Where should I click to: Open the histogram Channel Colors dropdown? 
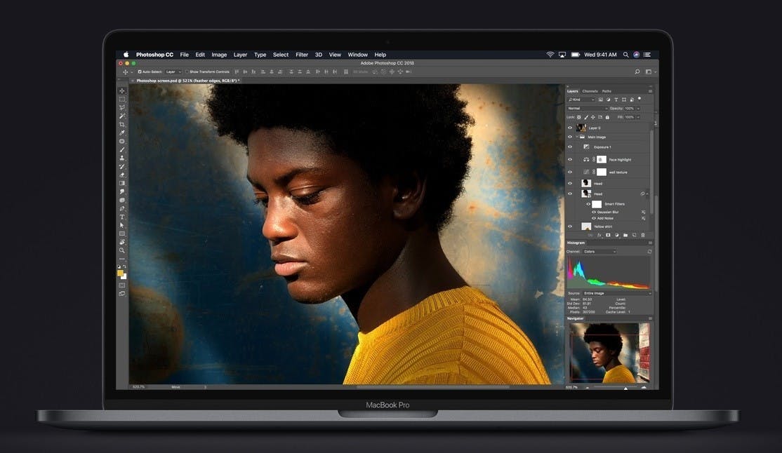(x=600, y=252)
